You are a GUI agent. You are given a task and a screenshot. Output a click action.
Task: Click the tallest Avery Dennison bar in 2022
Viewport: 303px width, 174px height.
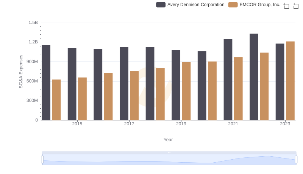click(254, 77)
